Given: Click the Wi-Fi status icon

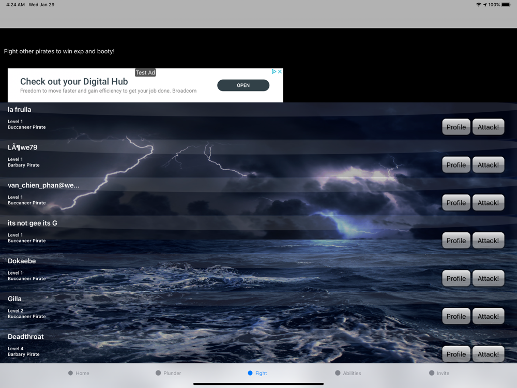Looking at the screenshot, I should pyautogui.click(x=478, y=5).
